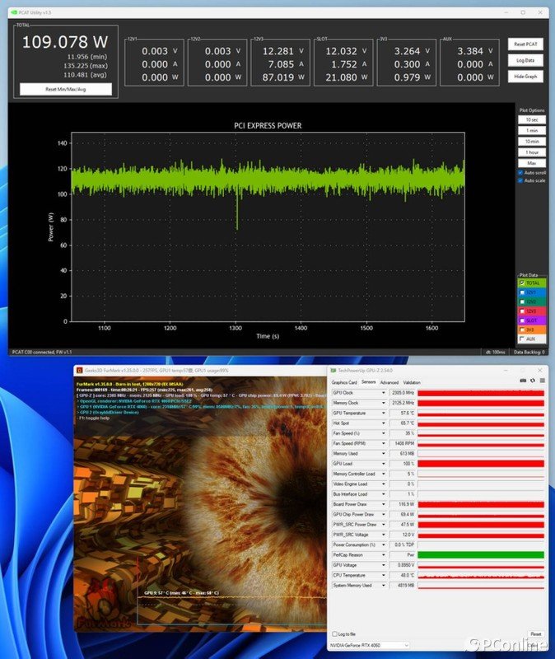
Task: Click the PCAT Utility title bar logo
Action: (15, 12)
